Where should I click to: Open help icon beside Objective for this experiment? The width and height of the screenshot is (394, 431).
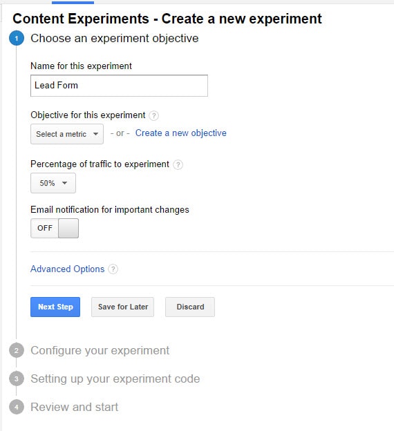[x=154, y=115]
